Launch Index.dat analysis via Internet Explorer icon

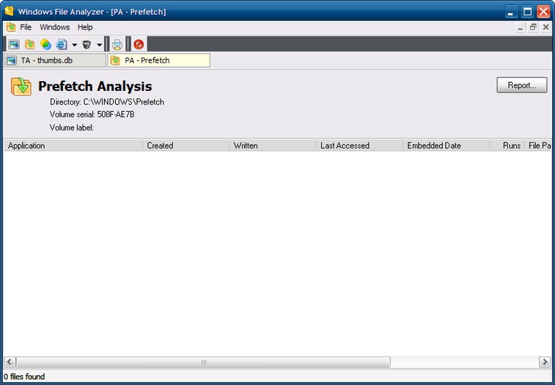pyautogui.click(x=61, y=44)
